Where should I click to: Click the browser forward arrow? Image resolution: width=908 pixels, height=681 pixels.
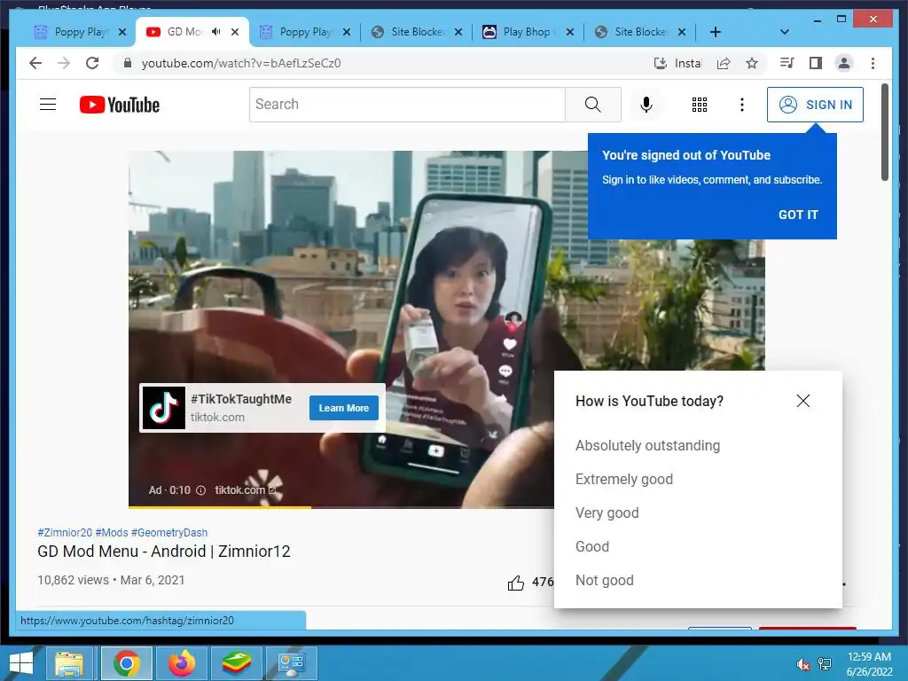(x=64, y=63)
